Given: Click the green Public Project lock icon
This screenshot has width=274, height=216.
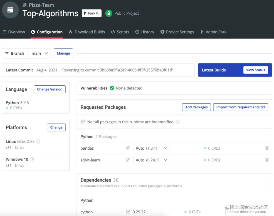Looking at the screenshot, I should point(109,13).
